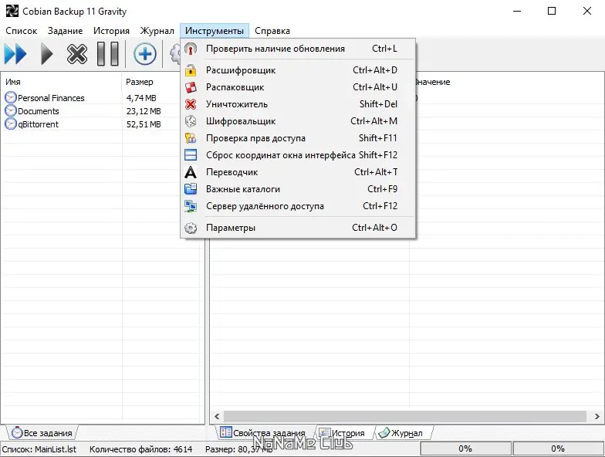Click the Run selected task play icon
The height and width of the screenshot is (457, 605).
coord(47,54)
